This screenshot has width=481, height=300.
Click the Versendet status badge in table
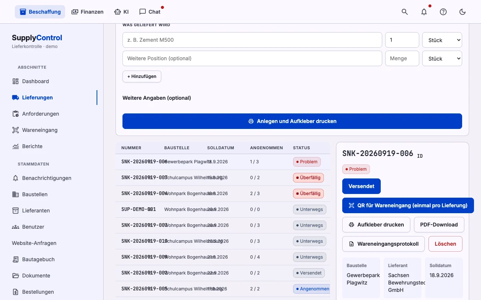pyautogui.click(x=309, y=273)
